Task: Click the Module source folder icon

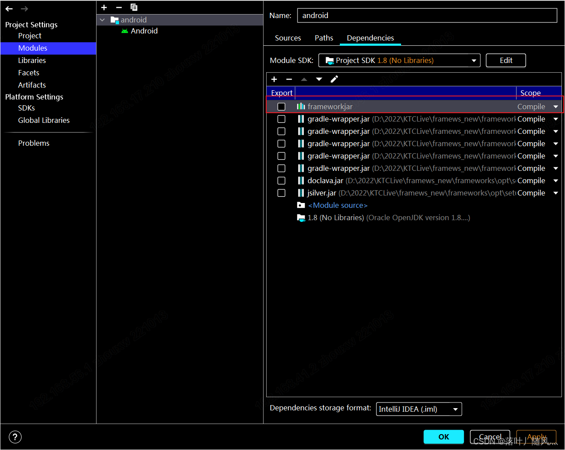Action: tap(301, 205)
